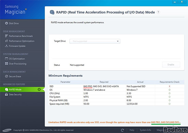The height and width of the screenshot is (133, 188).
Task: Click the Enable button
Action: click(x=171, y=64)
